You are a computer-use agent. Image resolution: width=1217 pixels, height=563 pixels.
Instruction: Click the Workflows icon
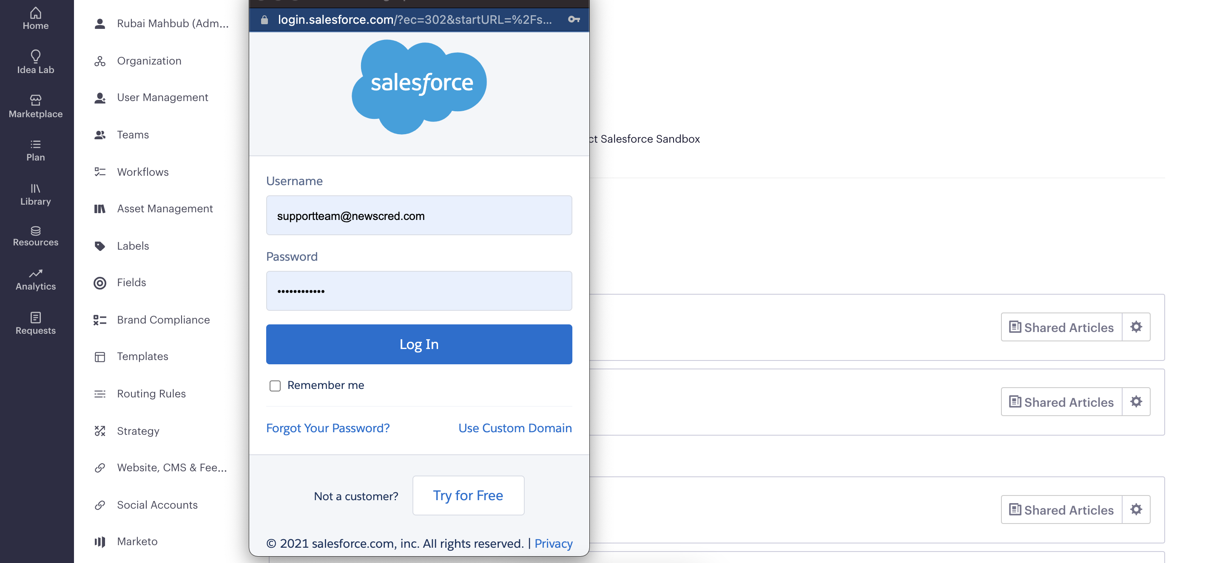[100, 172]
